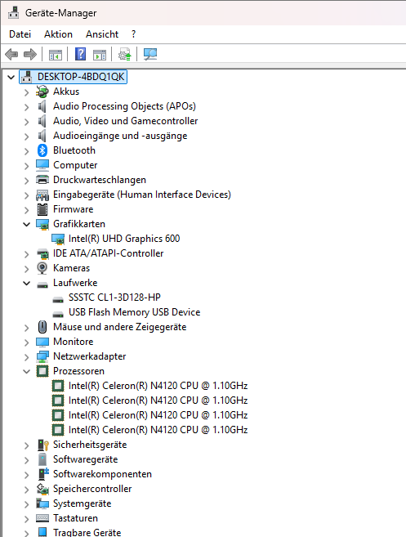Expand the Netzwerkadapter category
This screenshot has height=537, width=406.
point(27,357)
